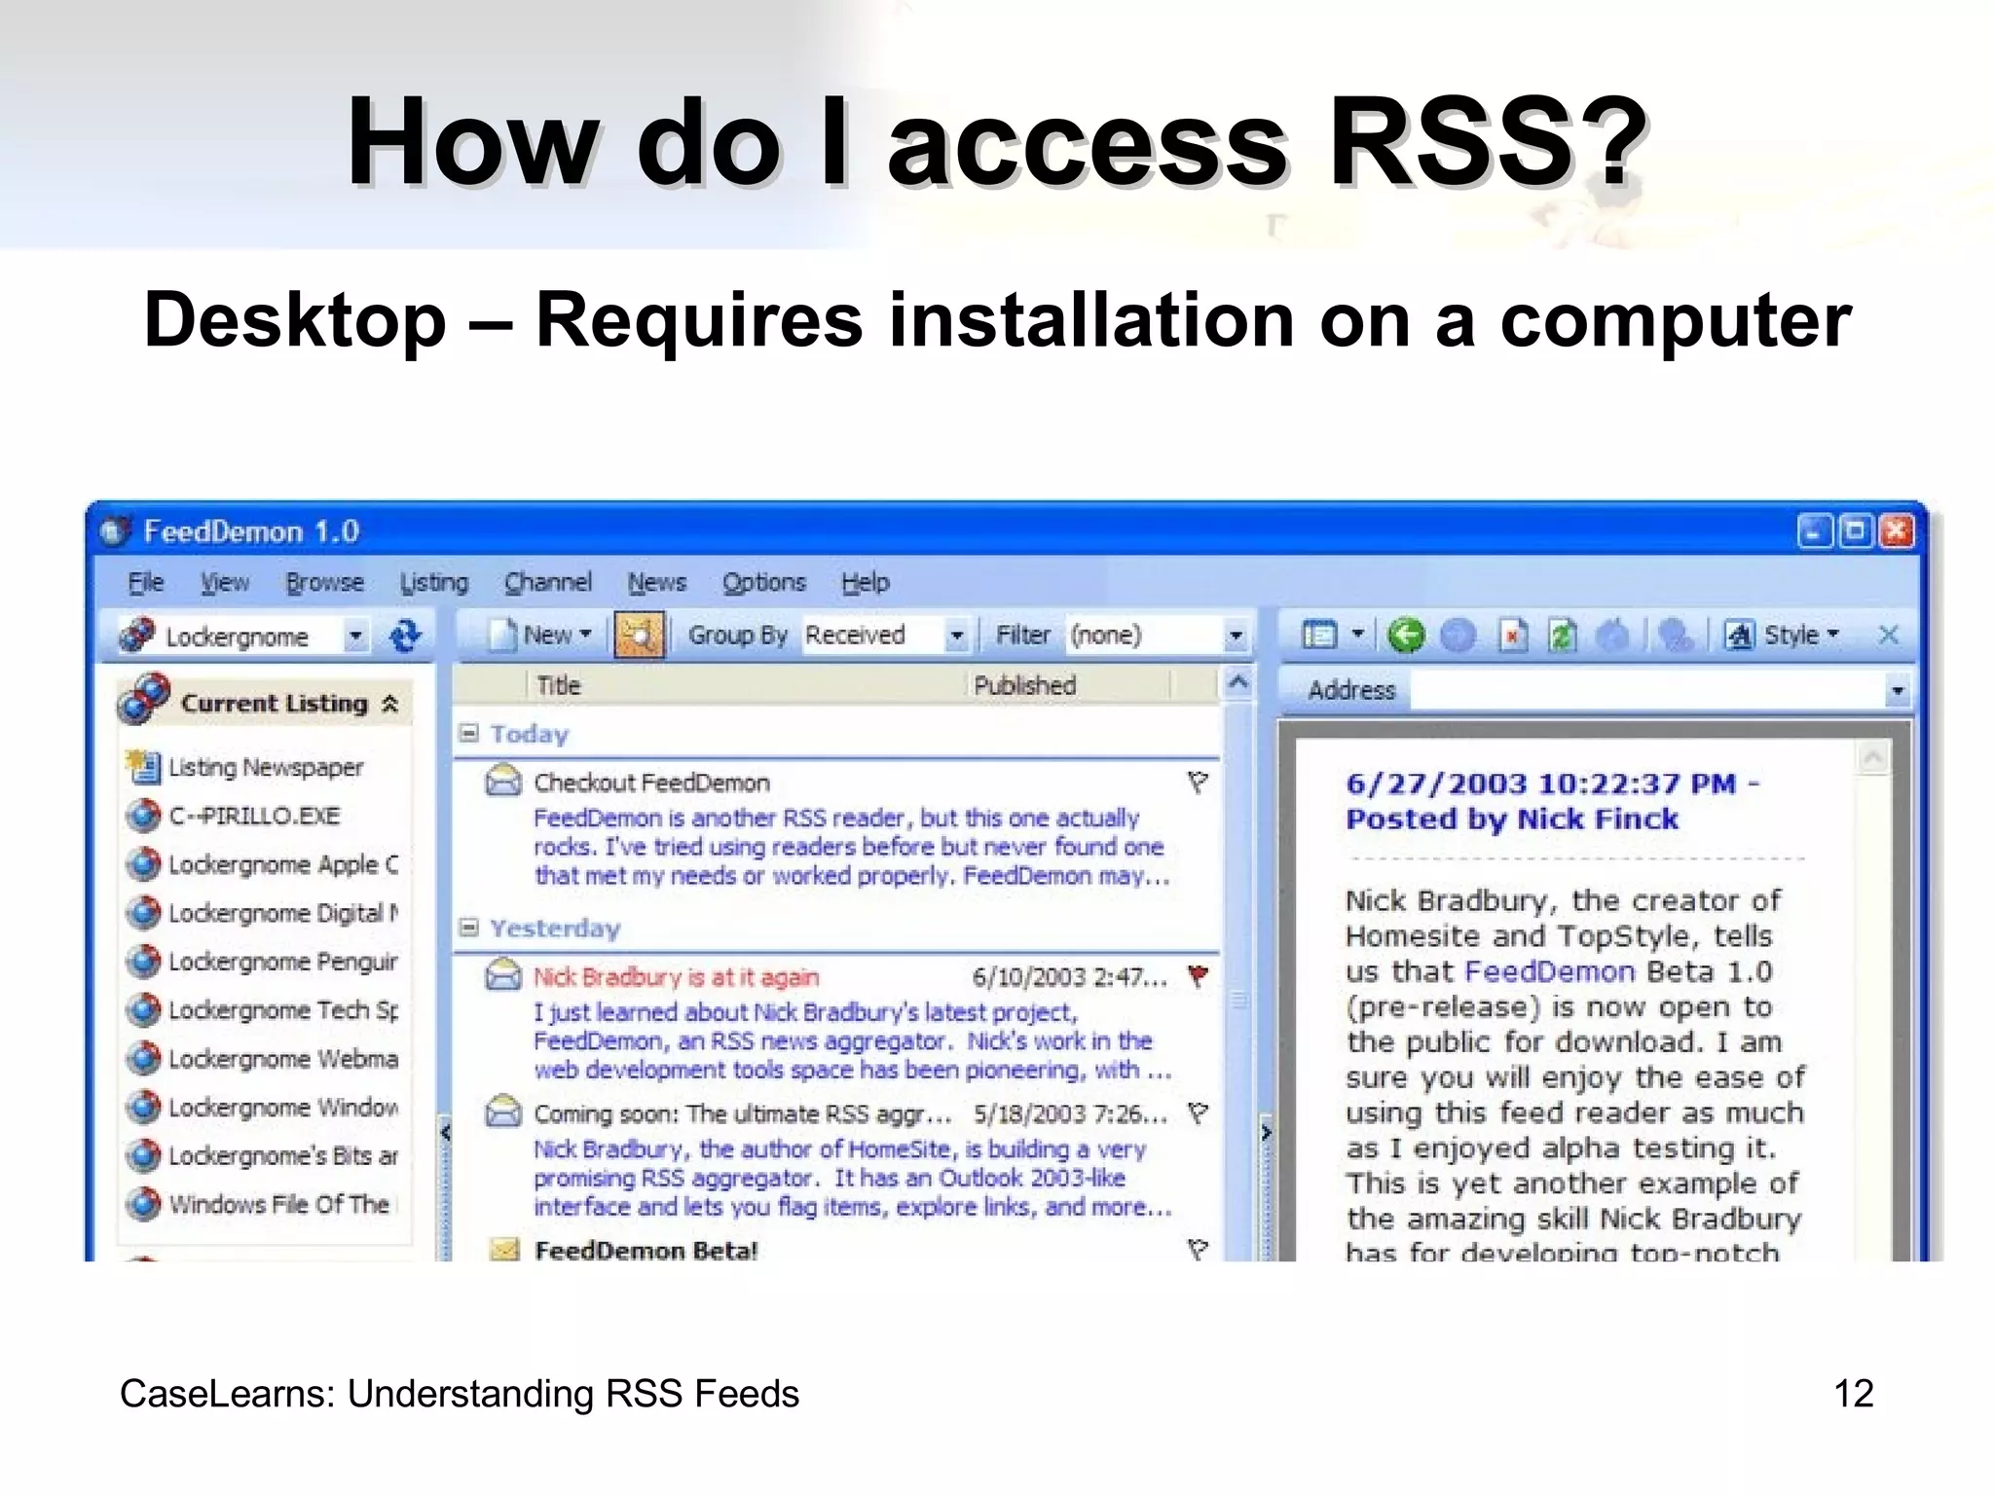Screen dimensions: 1994x1495
Task: Collapse the Yesterday group
Action: click(x=469, y=927)
